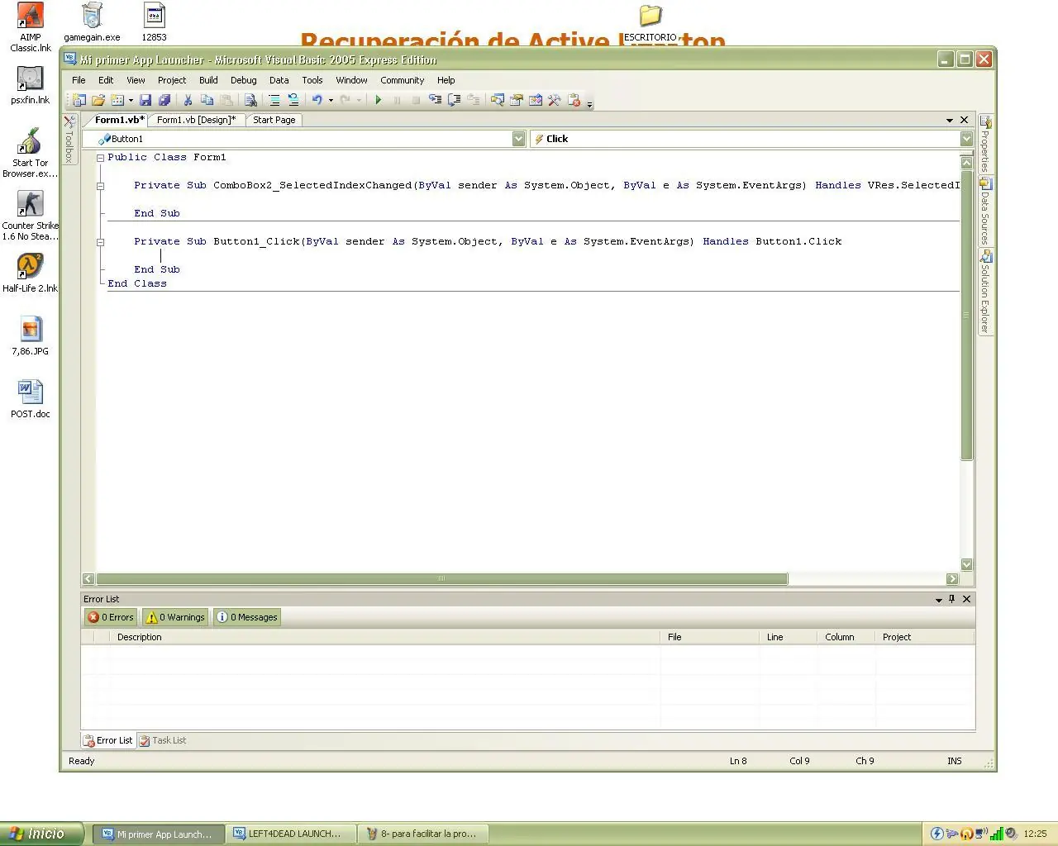Viewport: 1058px width, 846px height.
Task: Click the Add New Item toolbar icon
Action: point(117,100)
